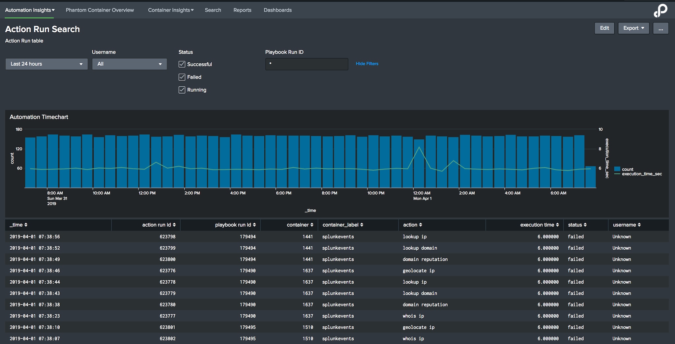Screen dimensions: 675x344
Task: Click username Unknown in row 623777
Action: click(x=622, y=316)
